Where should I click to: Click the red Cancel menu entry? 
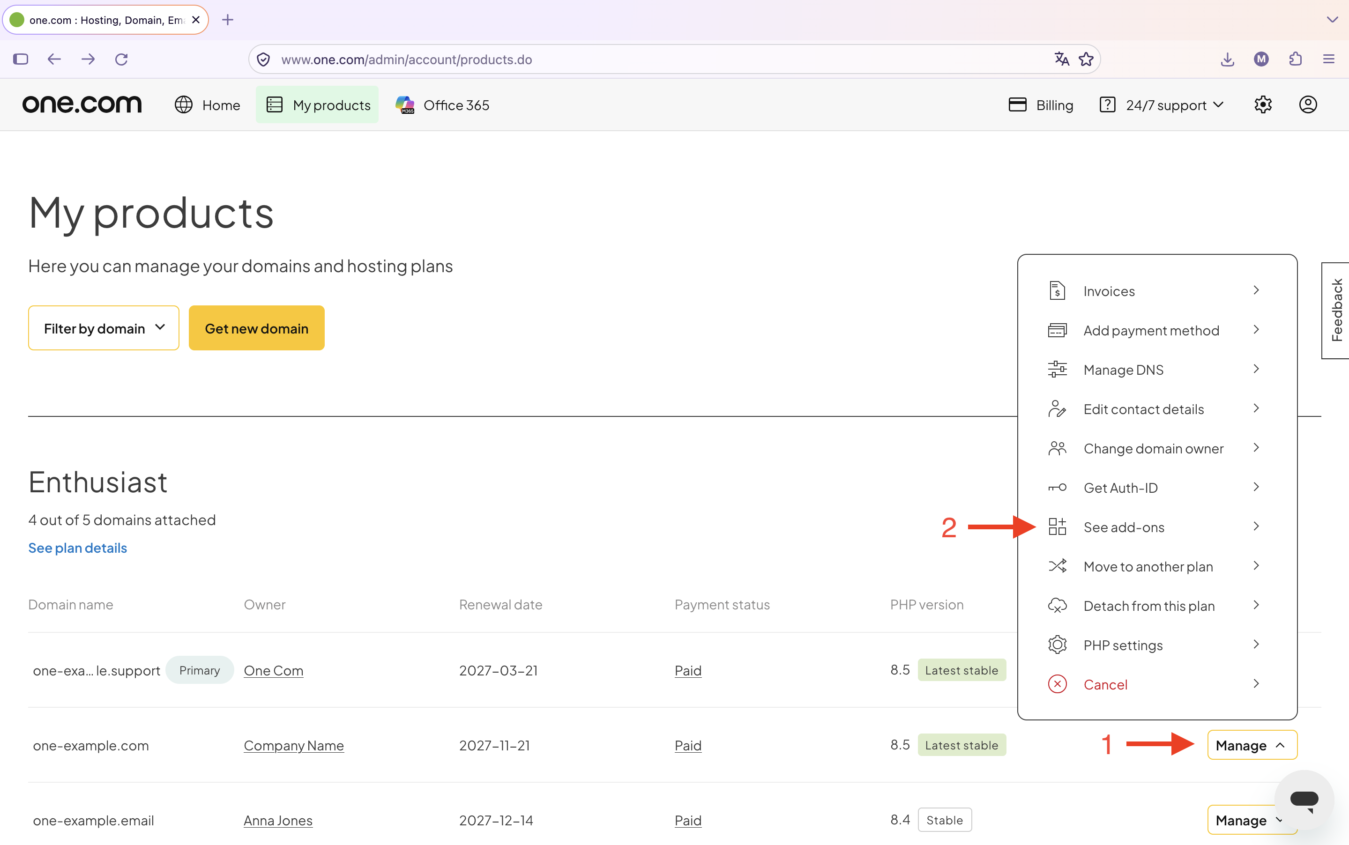pyautogui.click(x=1157, y=684)
